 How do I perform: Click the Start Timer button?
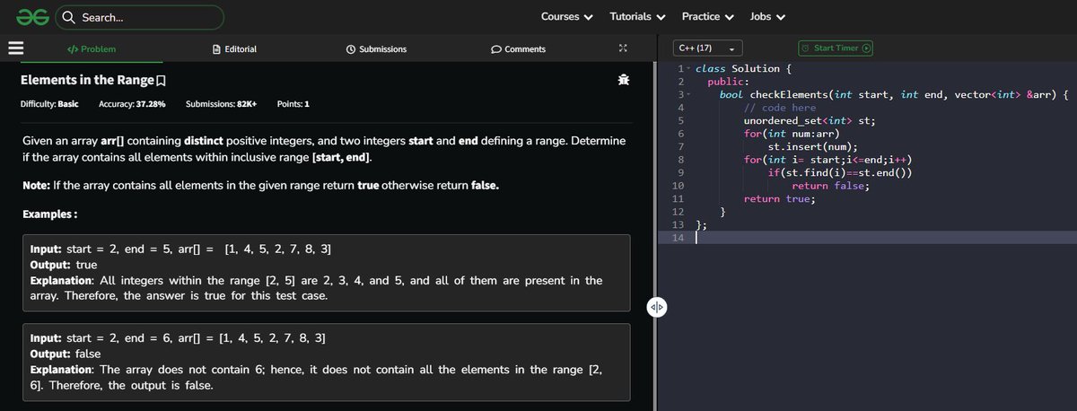coord(836,48)
